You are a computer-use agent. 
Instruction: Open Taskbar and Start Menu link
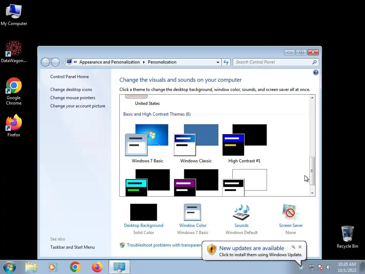(x=72, y=247)
